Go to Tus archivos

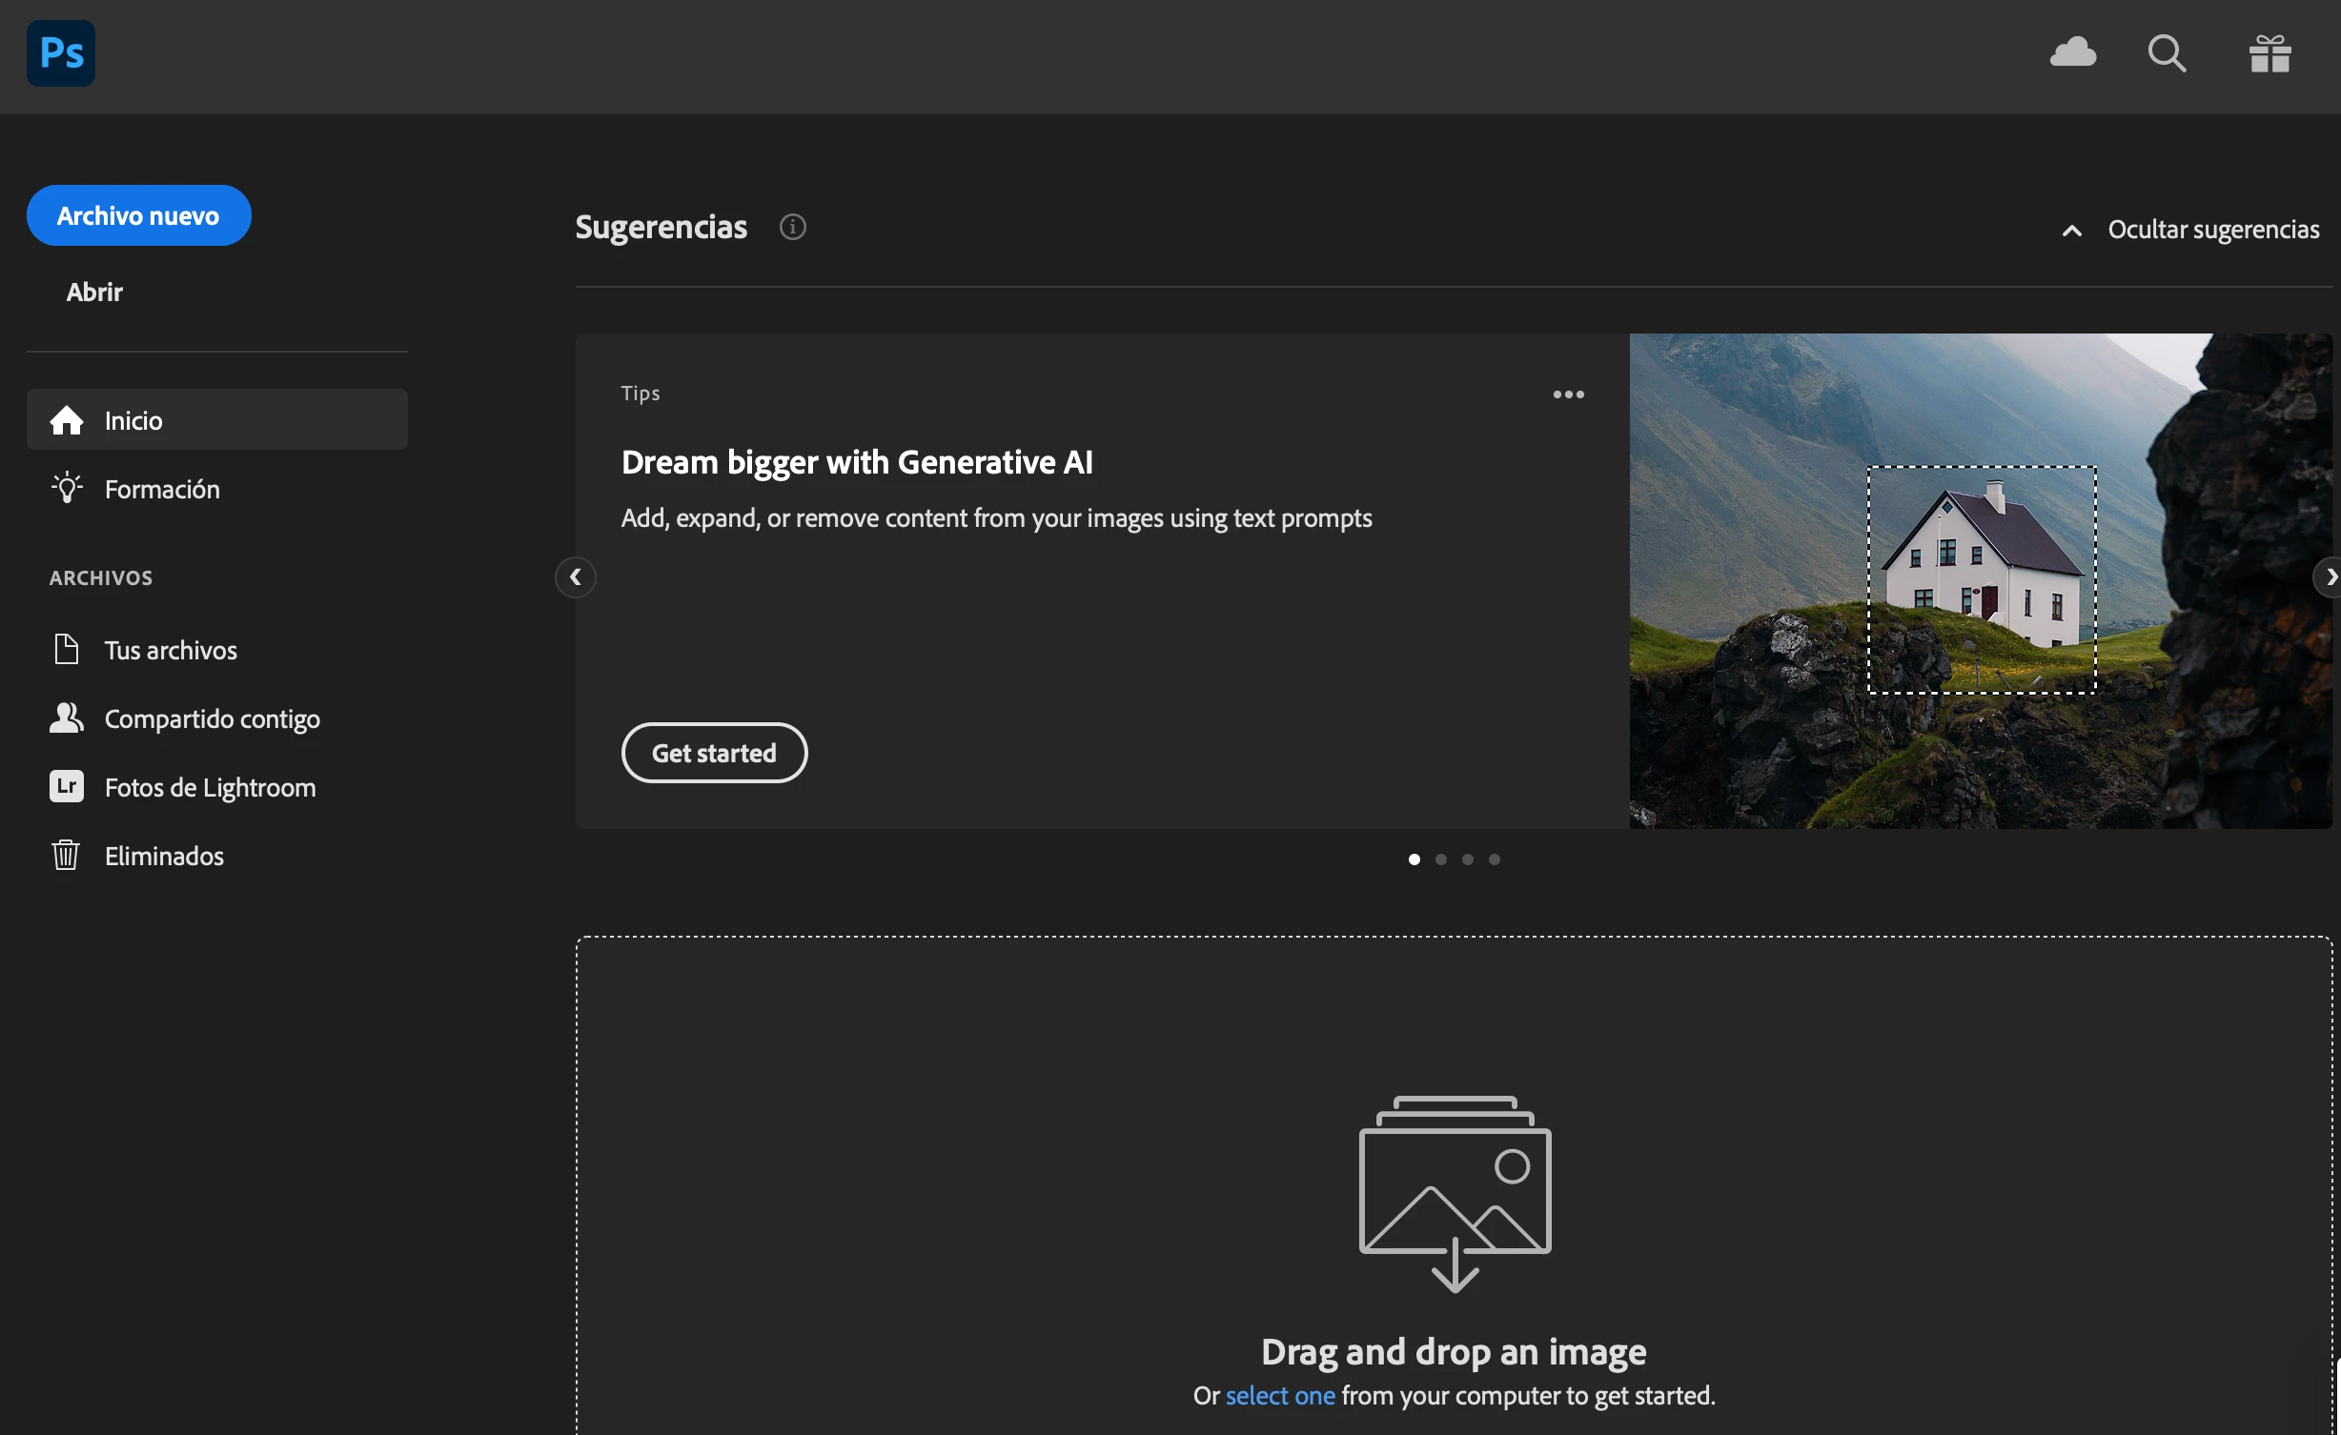171,651
